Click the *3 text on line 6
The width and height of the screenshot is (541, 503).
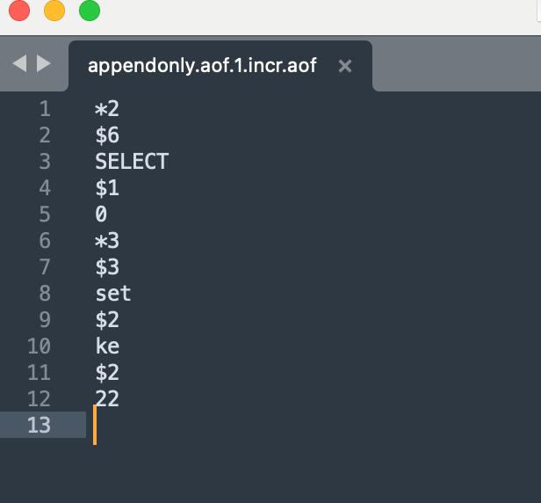pos(107,240)
